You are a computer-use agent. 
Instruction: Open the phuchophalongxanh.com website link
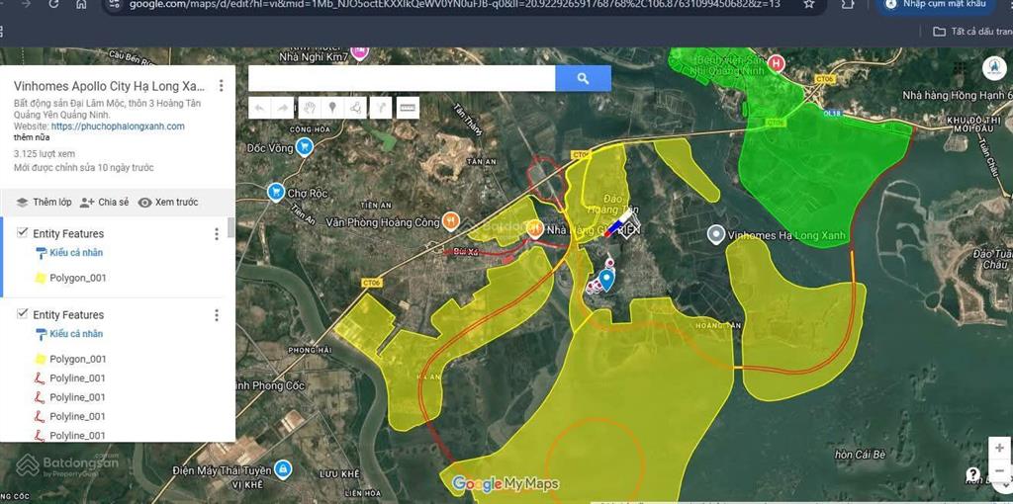click(x=118, y=126)
